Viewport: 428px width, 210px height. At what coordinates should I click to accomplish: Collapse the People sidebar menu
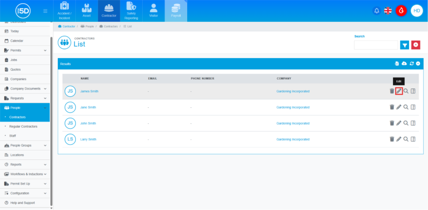point(25,107)
